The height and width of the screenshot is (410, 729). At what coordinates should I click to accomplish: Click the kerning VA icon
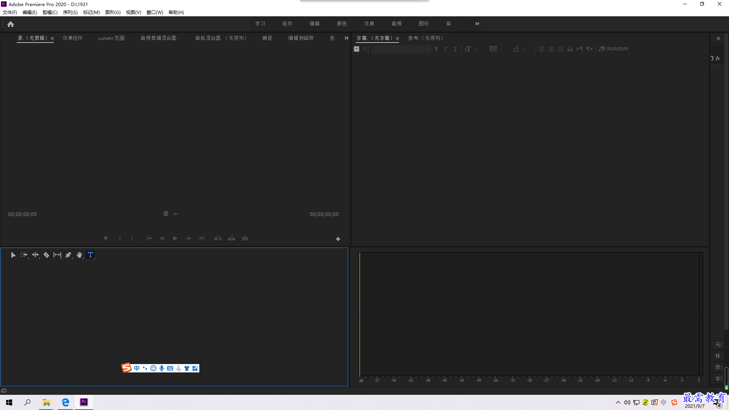pyautogui.click(x=493, y=49)
